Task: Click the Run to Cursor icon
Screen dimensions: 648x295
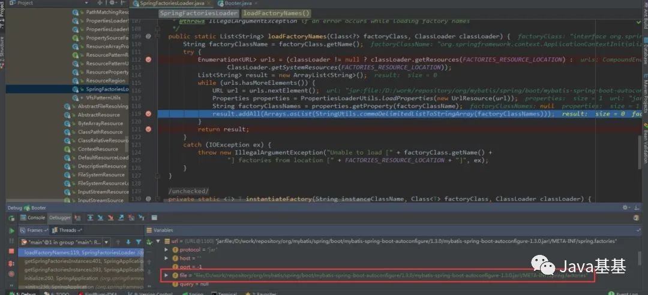Action: [142, 218]
